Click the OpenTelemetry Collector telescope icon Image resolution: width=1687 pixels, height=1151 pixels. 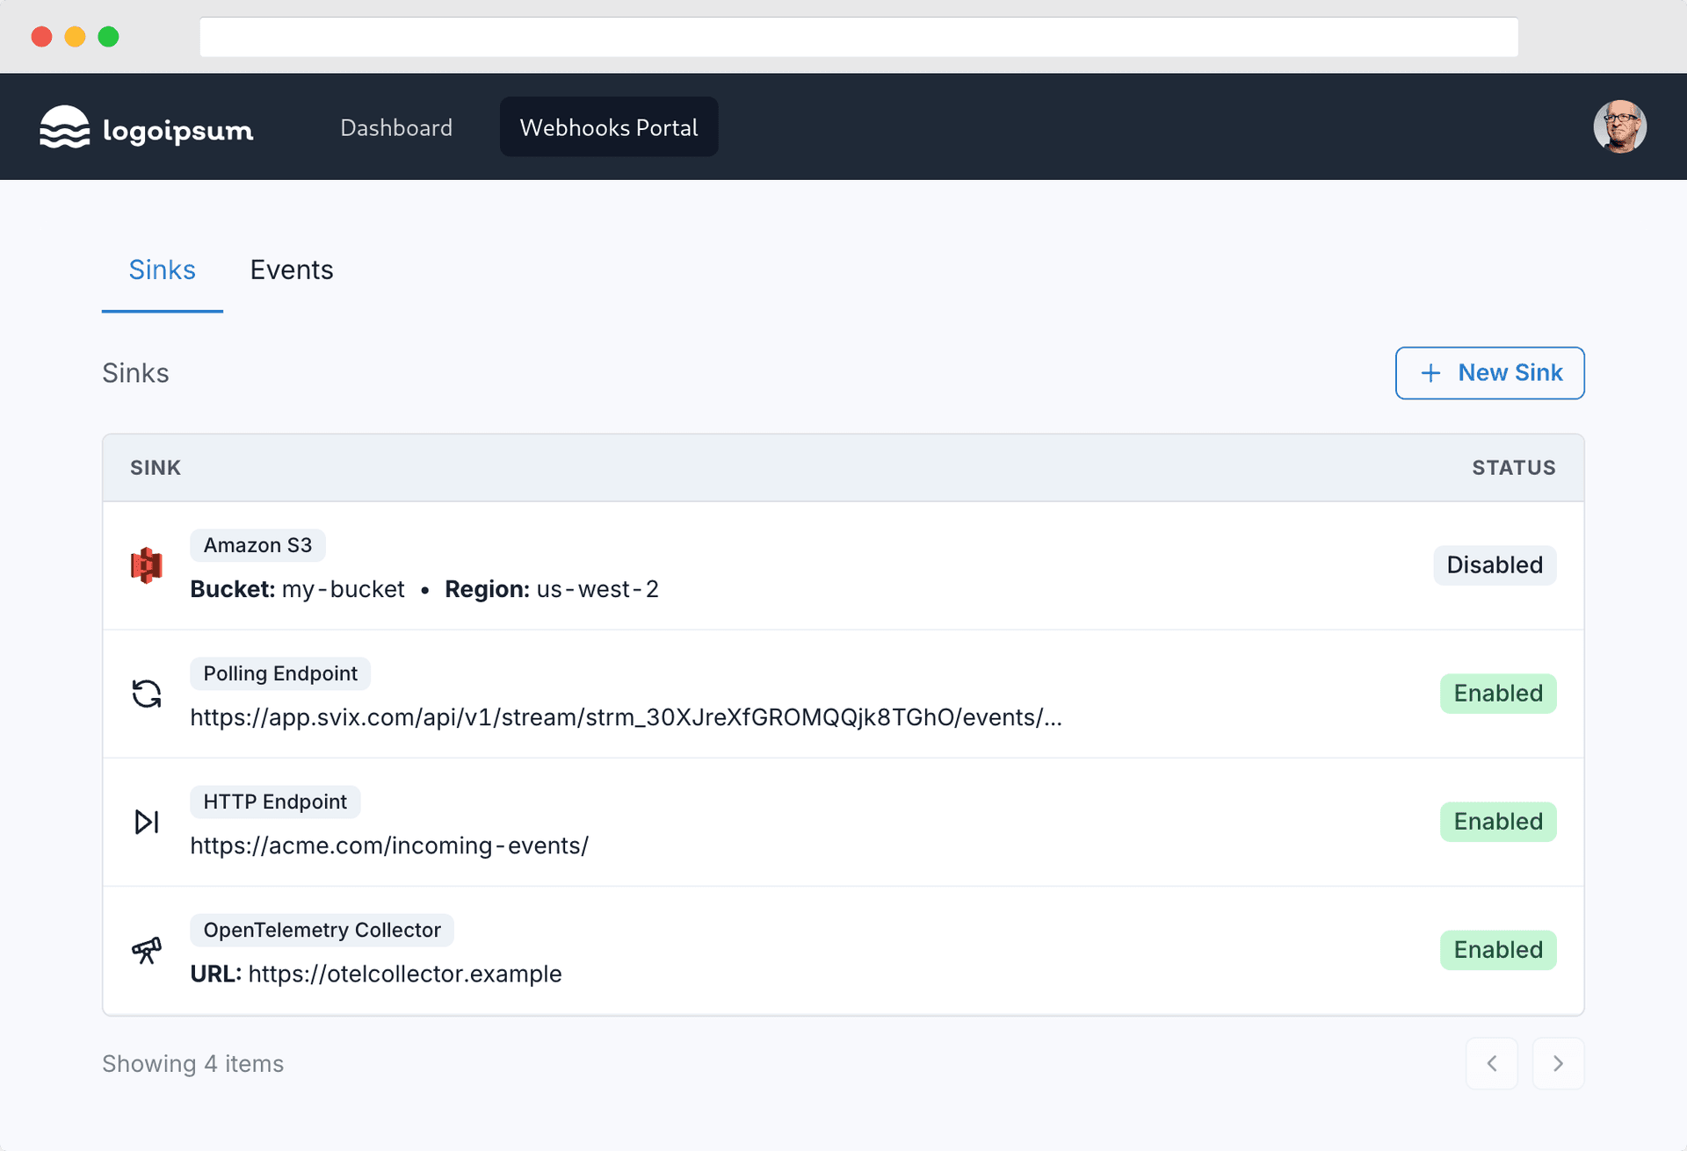147,950
